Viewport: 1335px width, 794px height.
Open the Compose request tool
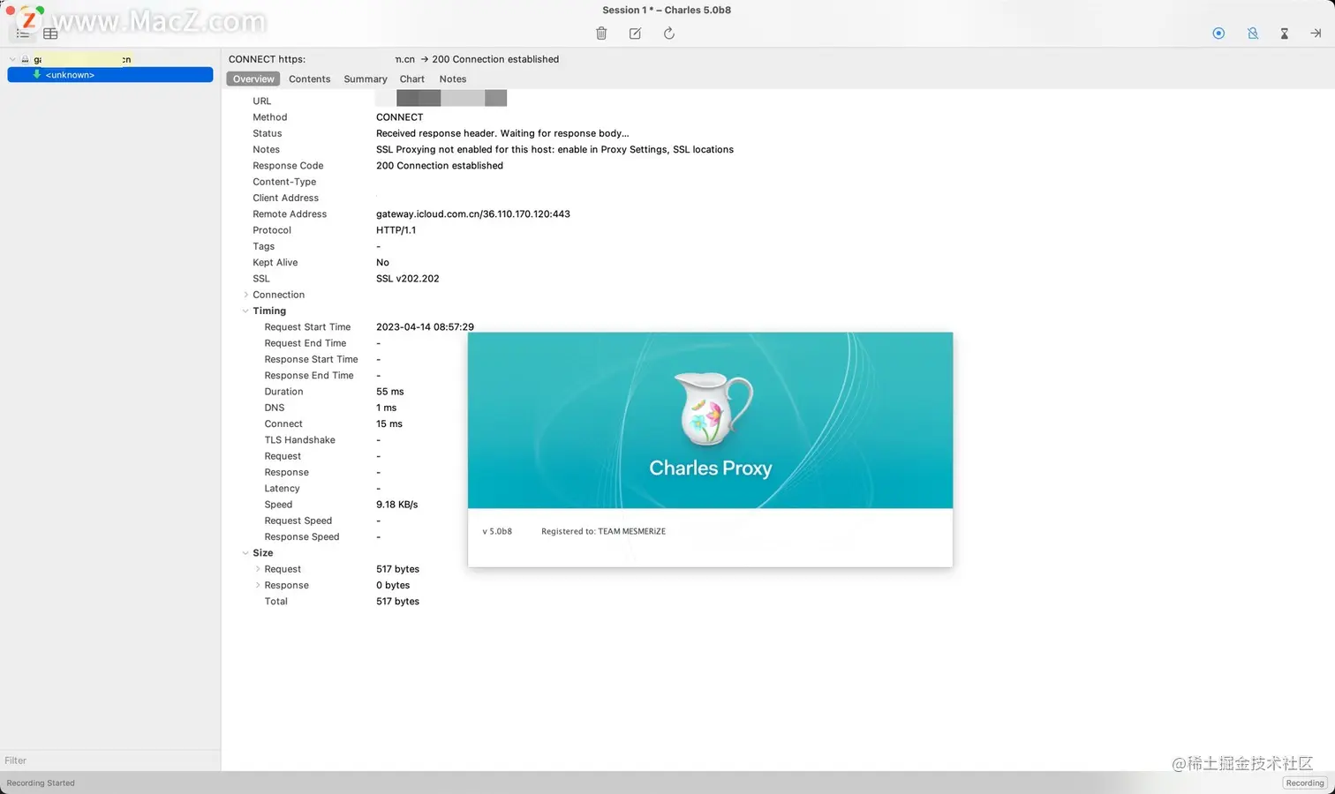click(x=635, y=34)
